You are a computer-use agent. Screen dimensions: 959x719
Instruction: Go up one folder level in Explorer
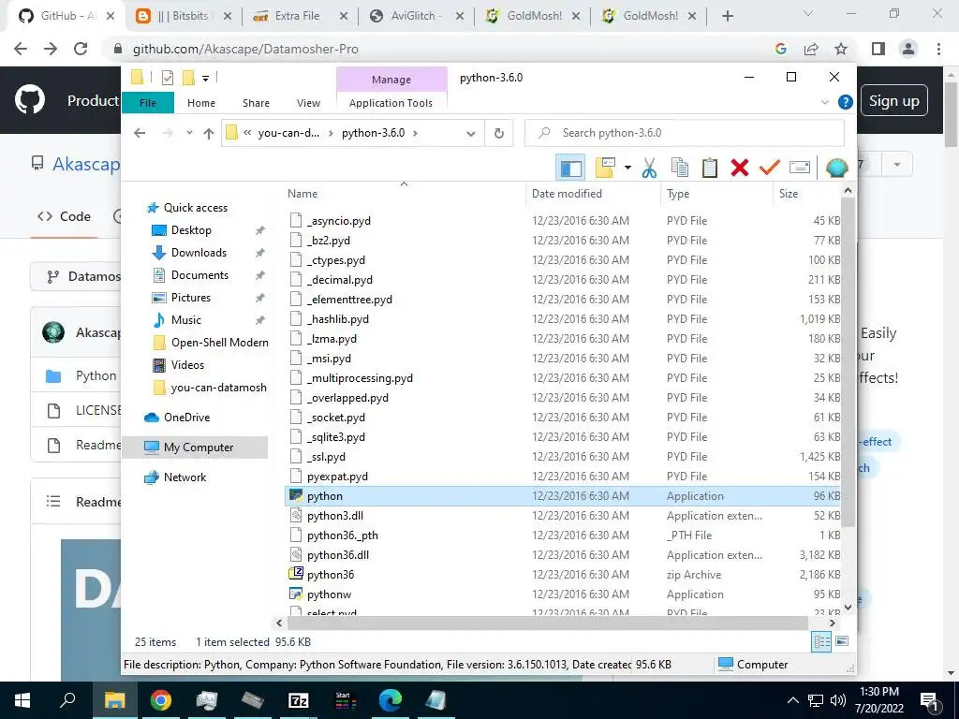coord(209,133)
